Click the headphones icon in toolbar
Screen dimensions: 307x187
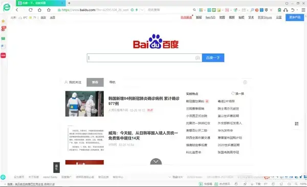point(286,10)
